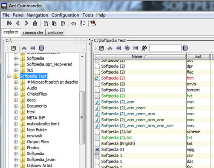Go forward with the right chevron toolbar icon
Image resolution: width=214 pixels, height=168 pixels.
[x=26, y=23]
